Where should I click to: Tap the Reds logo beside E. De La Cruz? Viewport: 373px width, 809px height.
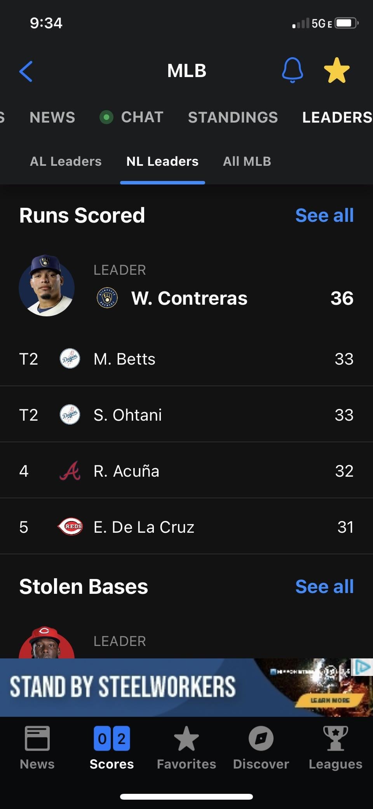pos(70,527)
